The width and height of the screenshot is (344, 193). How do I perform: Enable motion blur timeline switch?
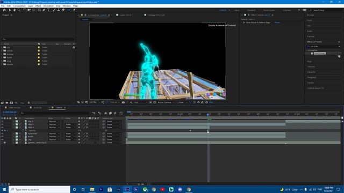[x=115, y=113]
